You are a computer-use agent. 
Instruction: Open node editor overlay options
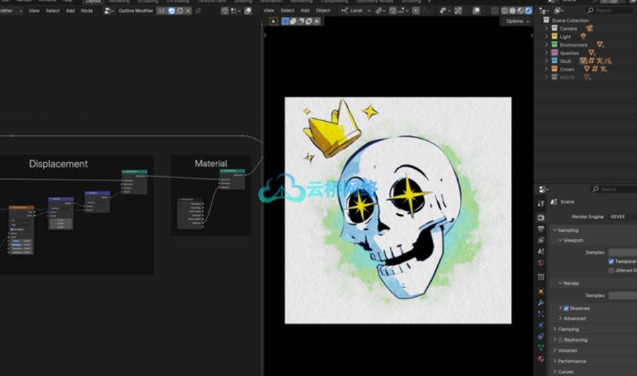[247, 11]
